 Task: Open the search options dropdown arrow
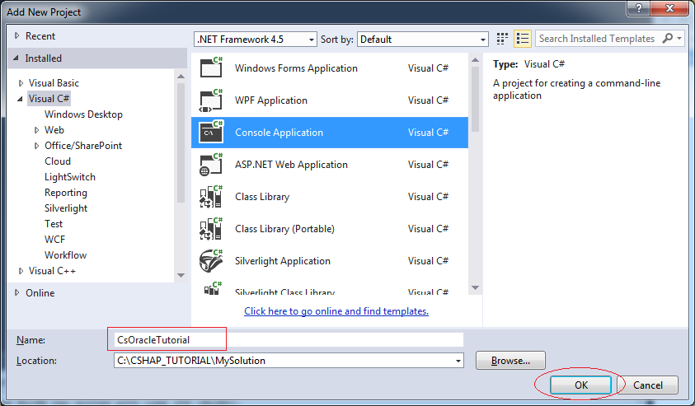(679, 39)
